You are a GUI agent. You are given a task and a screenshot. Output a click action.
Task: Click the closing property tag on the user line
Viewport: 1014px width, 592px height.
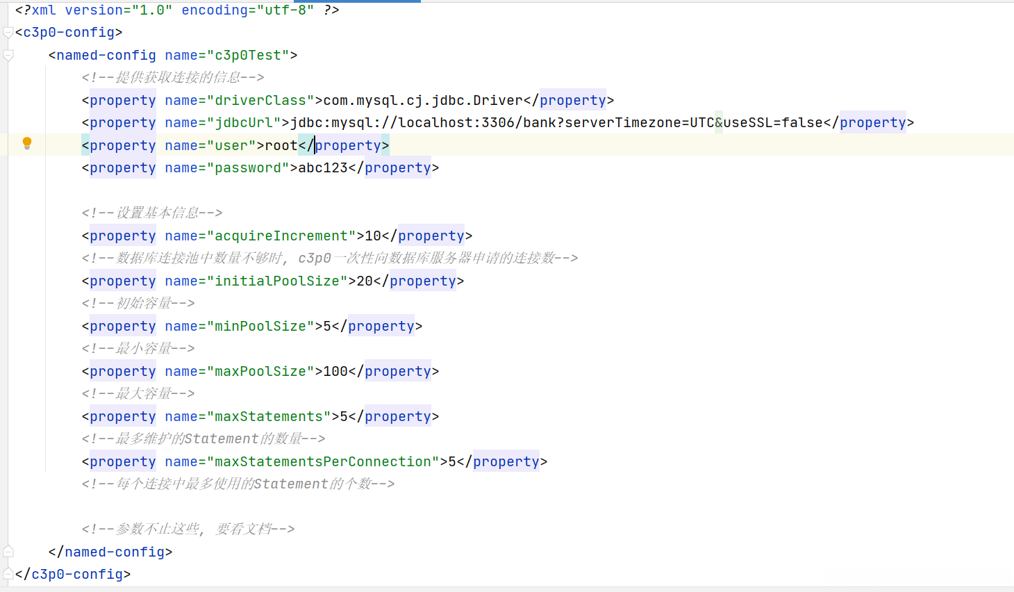click(x=344, y=146)
